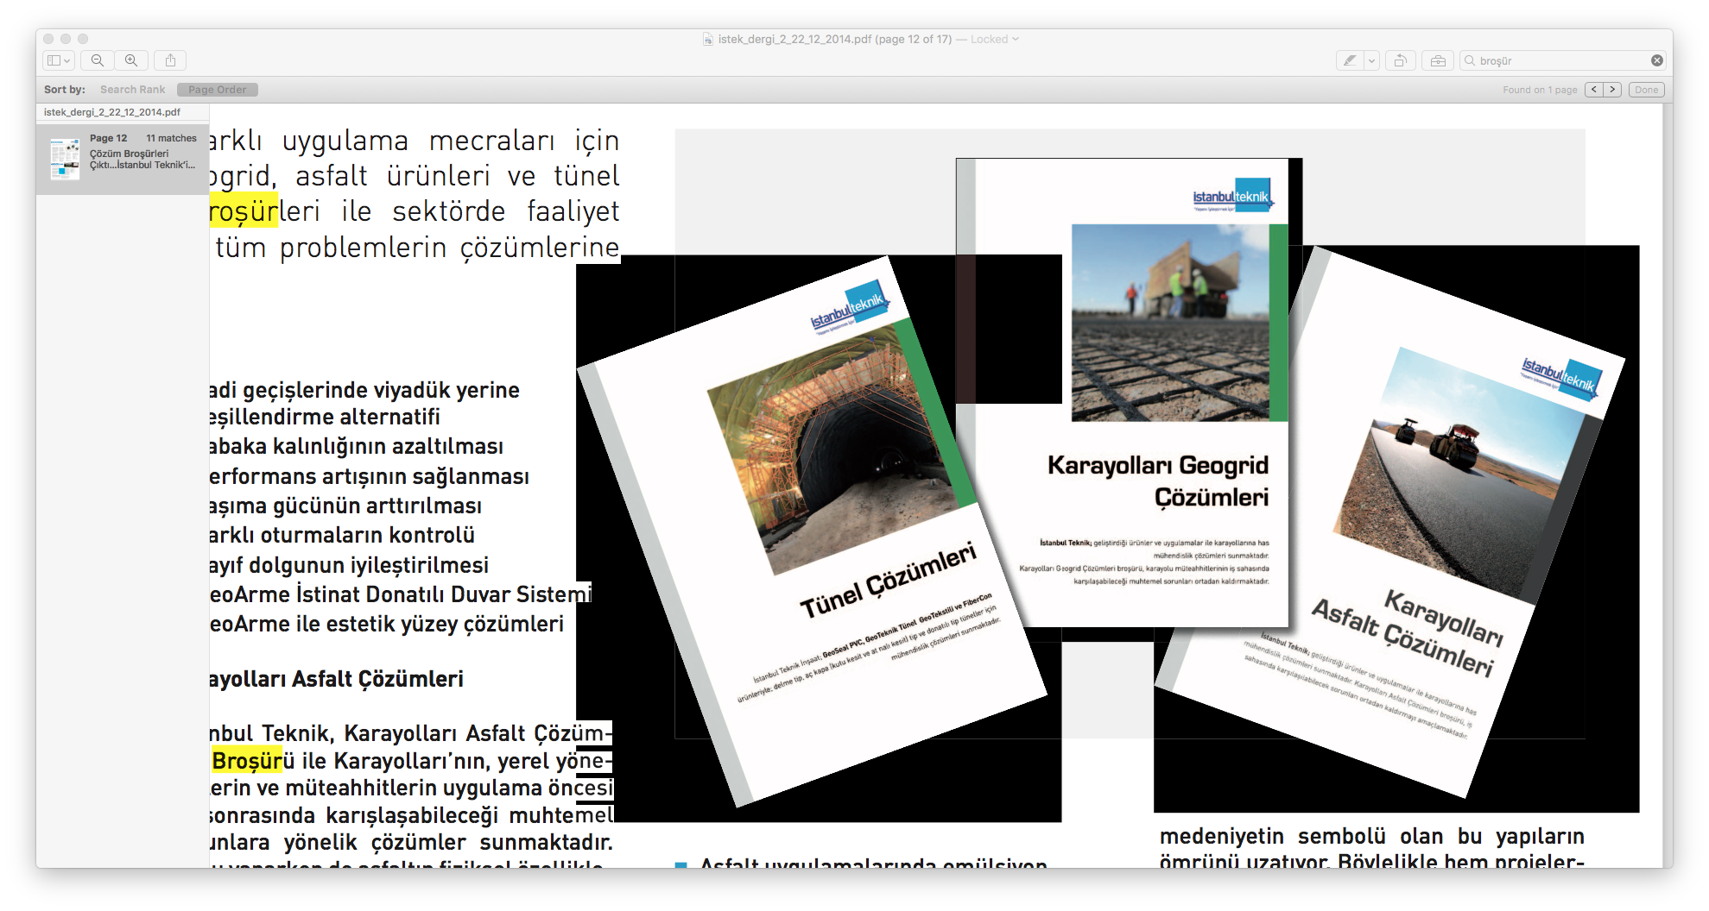The height and width of the screenshot is (911, 1709).
Task: Open the sidebar view options menu
Action: point(59,60)
